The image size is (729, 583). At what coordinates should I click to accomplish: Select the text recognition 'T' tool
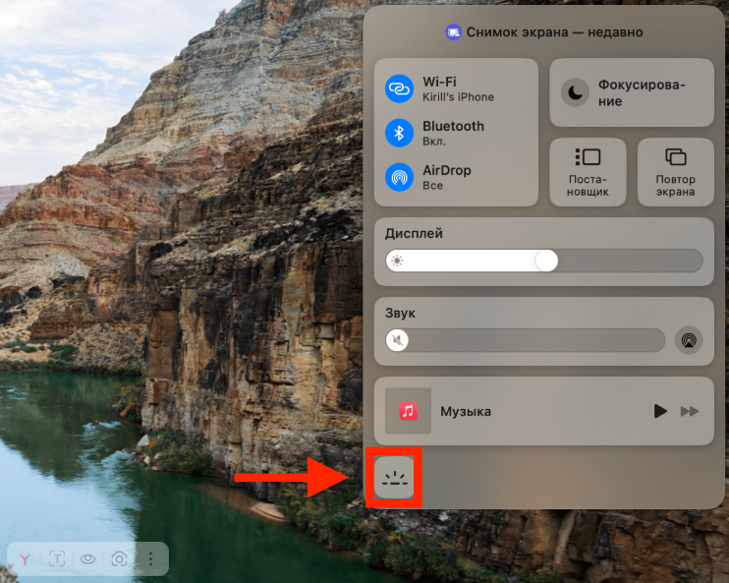(x=57, y=559)
